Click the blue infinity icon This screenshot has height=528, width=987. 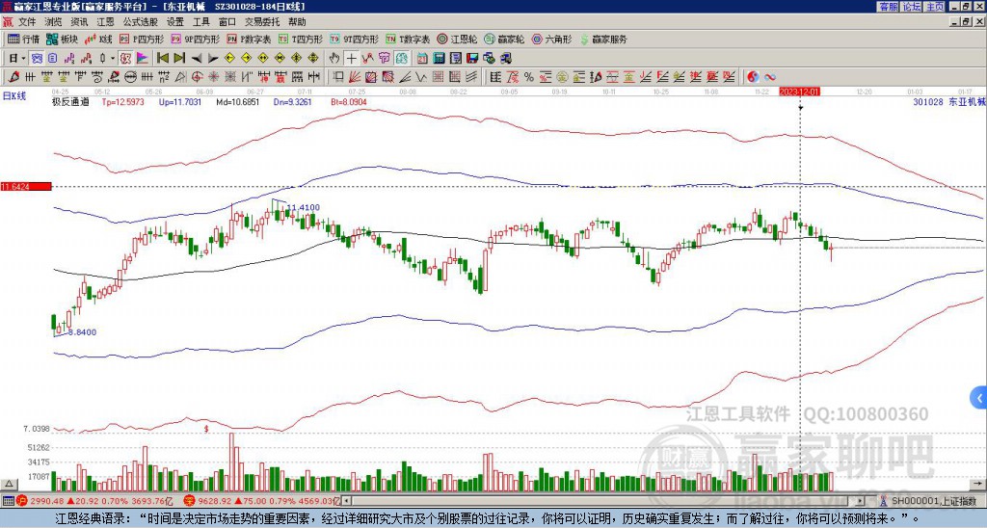(770, 77)
